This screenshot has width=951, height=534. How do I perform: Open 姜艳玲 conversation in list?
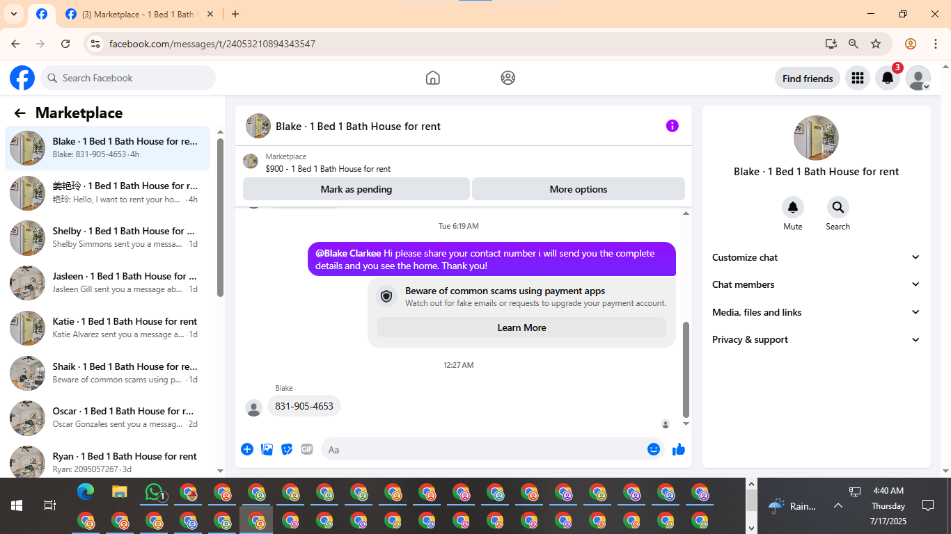108,193
